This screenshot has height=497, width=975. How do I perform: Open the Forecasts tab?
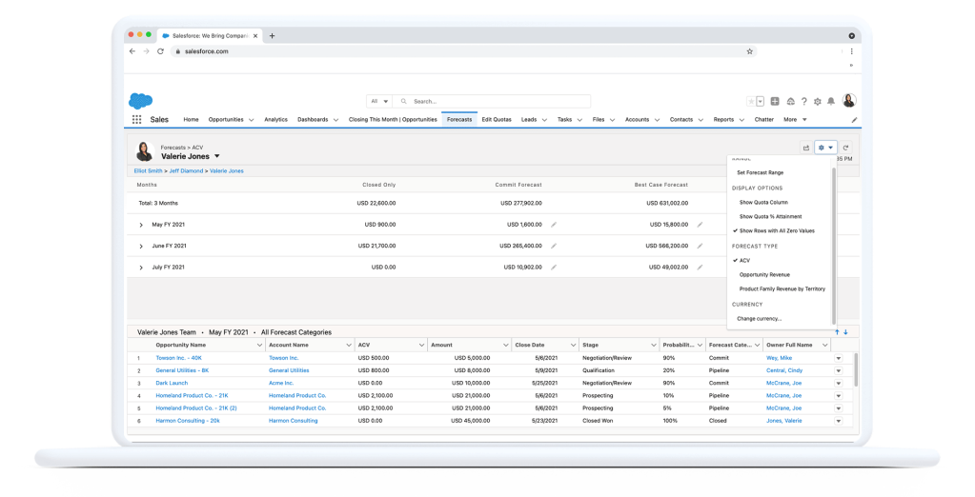click(x=459, y=119)
